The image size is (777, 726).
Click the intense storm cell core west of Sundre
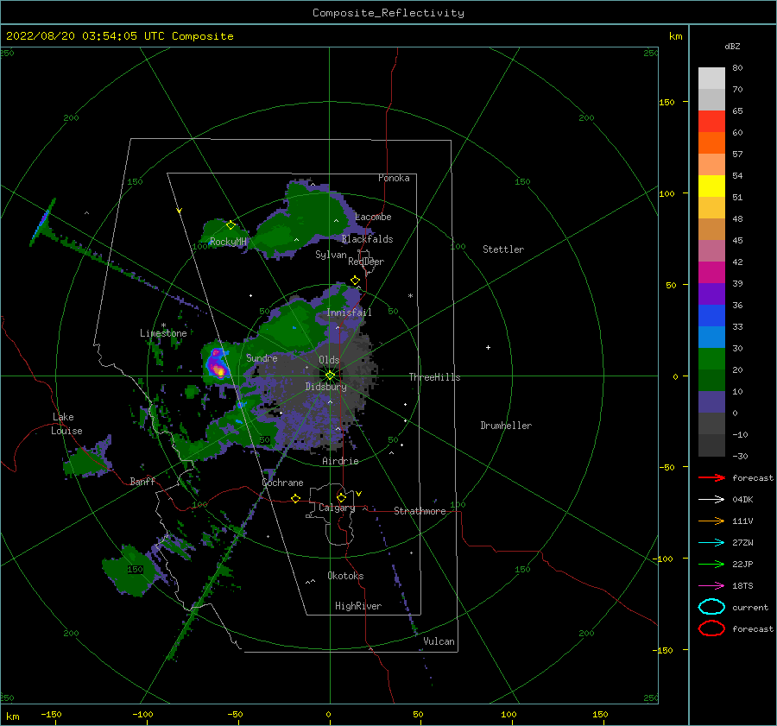pyautogui.click(x=218, y=367)
